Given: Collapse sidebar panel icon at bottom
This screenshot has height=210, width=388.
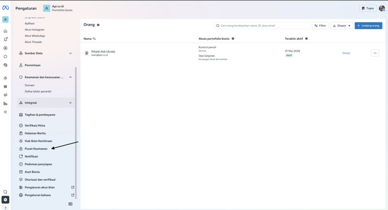Looking at the screenshot, I should tap(70, 204).
